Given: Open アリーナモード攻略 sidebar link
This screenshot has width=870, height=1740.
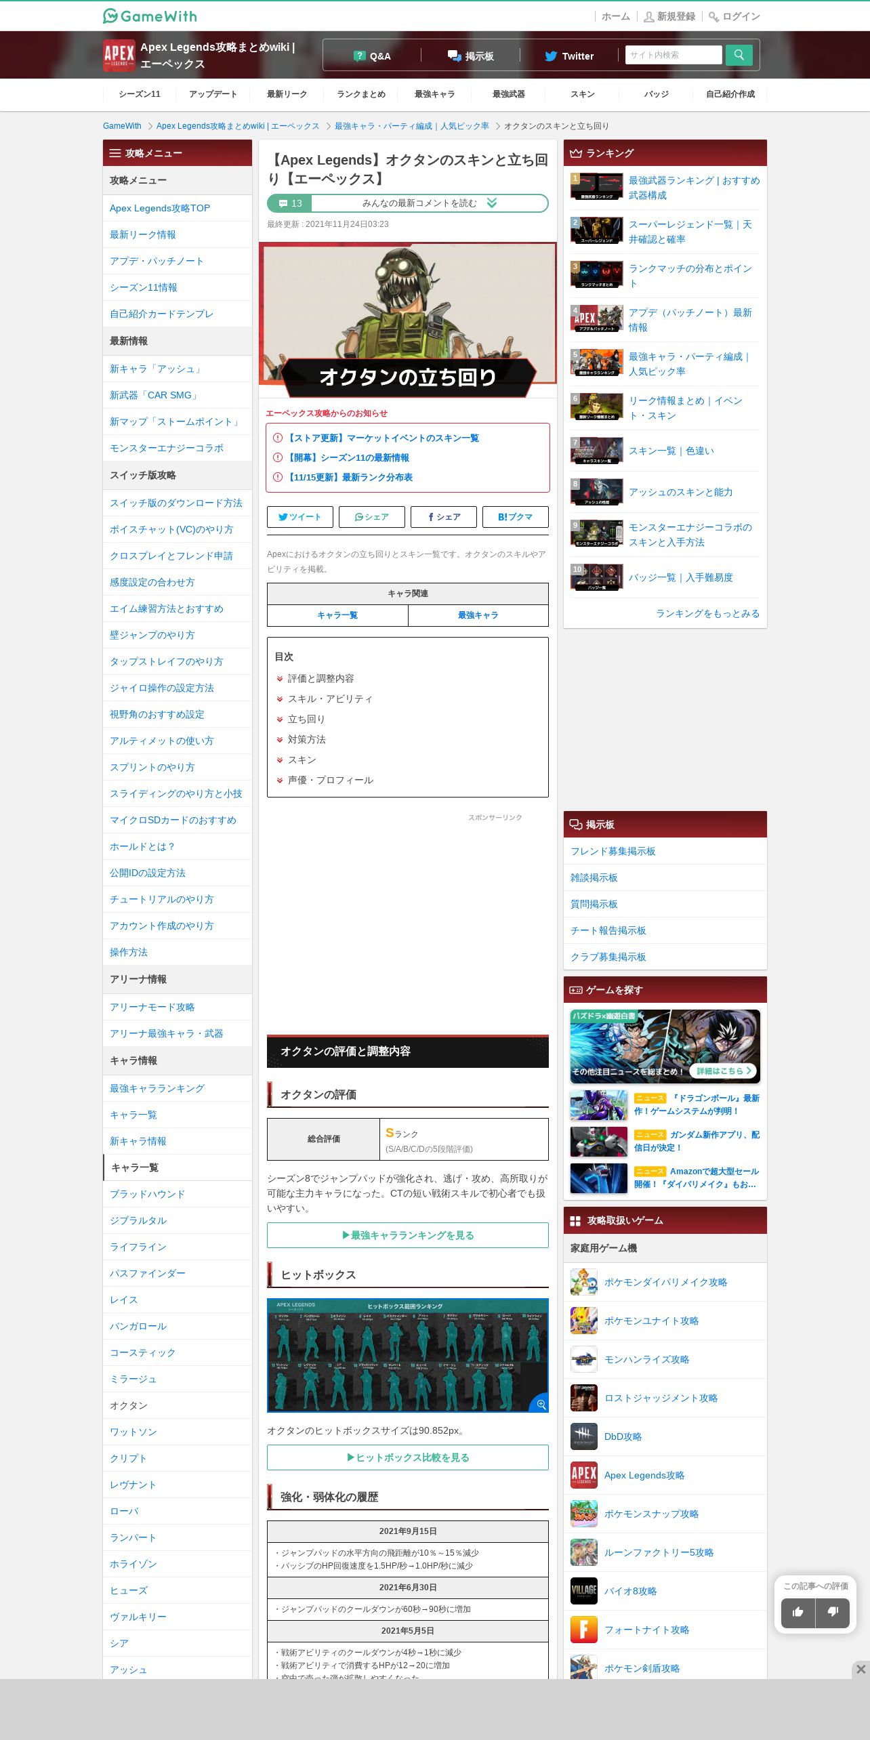Looking at the screenshot, I should coord(152,1007).
